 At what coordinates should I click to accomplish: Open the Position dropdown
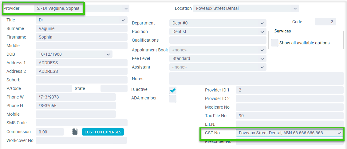(262, 32)
